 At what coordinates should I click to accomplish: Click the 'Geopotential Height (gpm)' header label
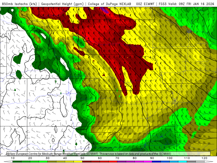tap(62, 4)
